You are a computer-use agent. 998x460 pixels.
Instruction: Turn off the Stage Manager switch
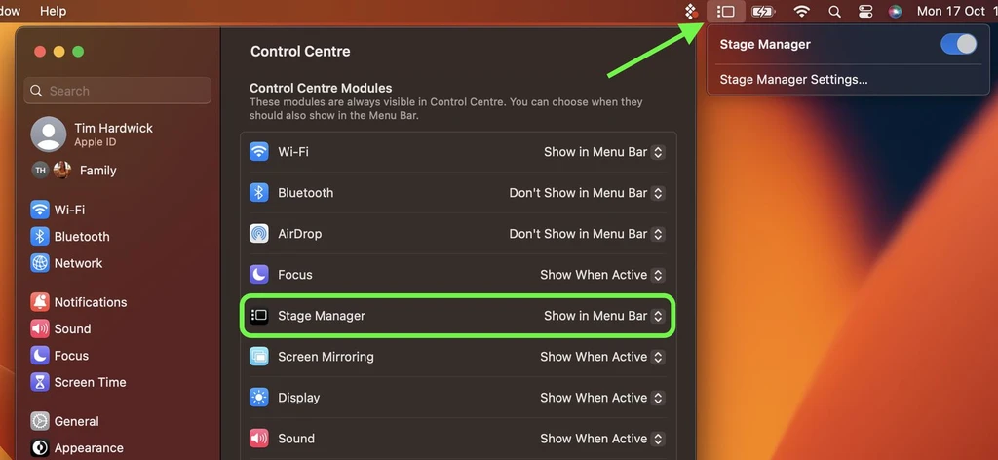coord(958,44)
